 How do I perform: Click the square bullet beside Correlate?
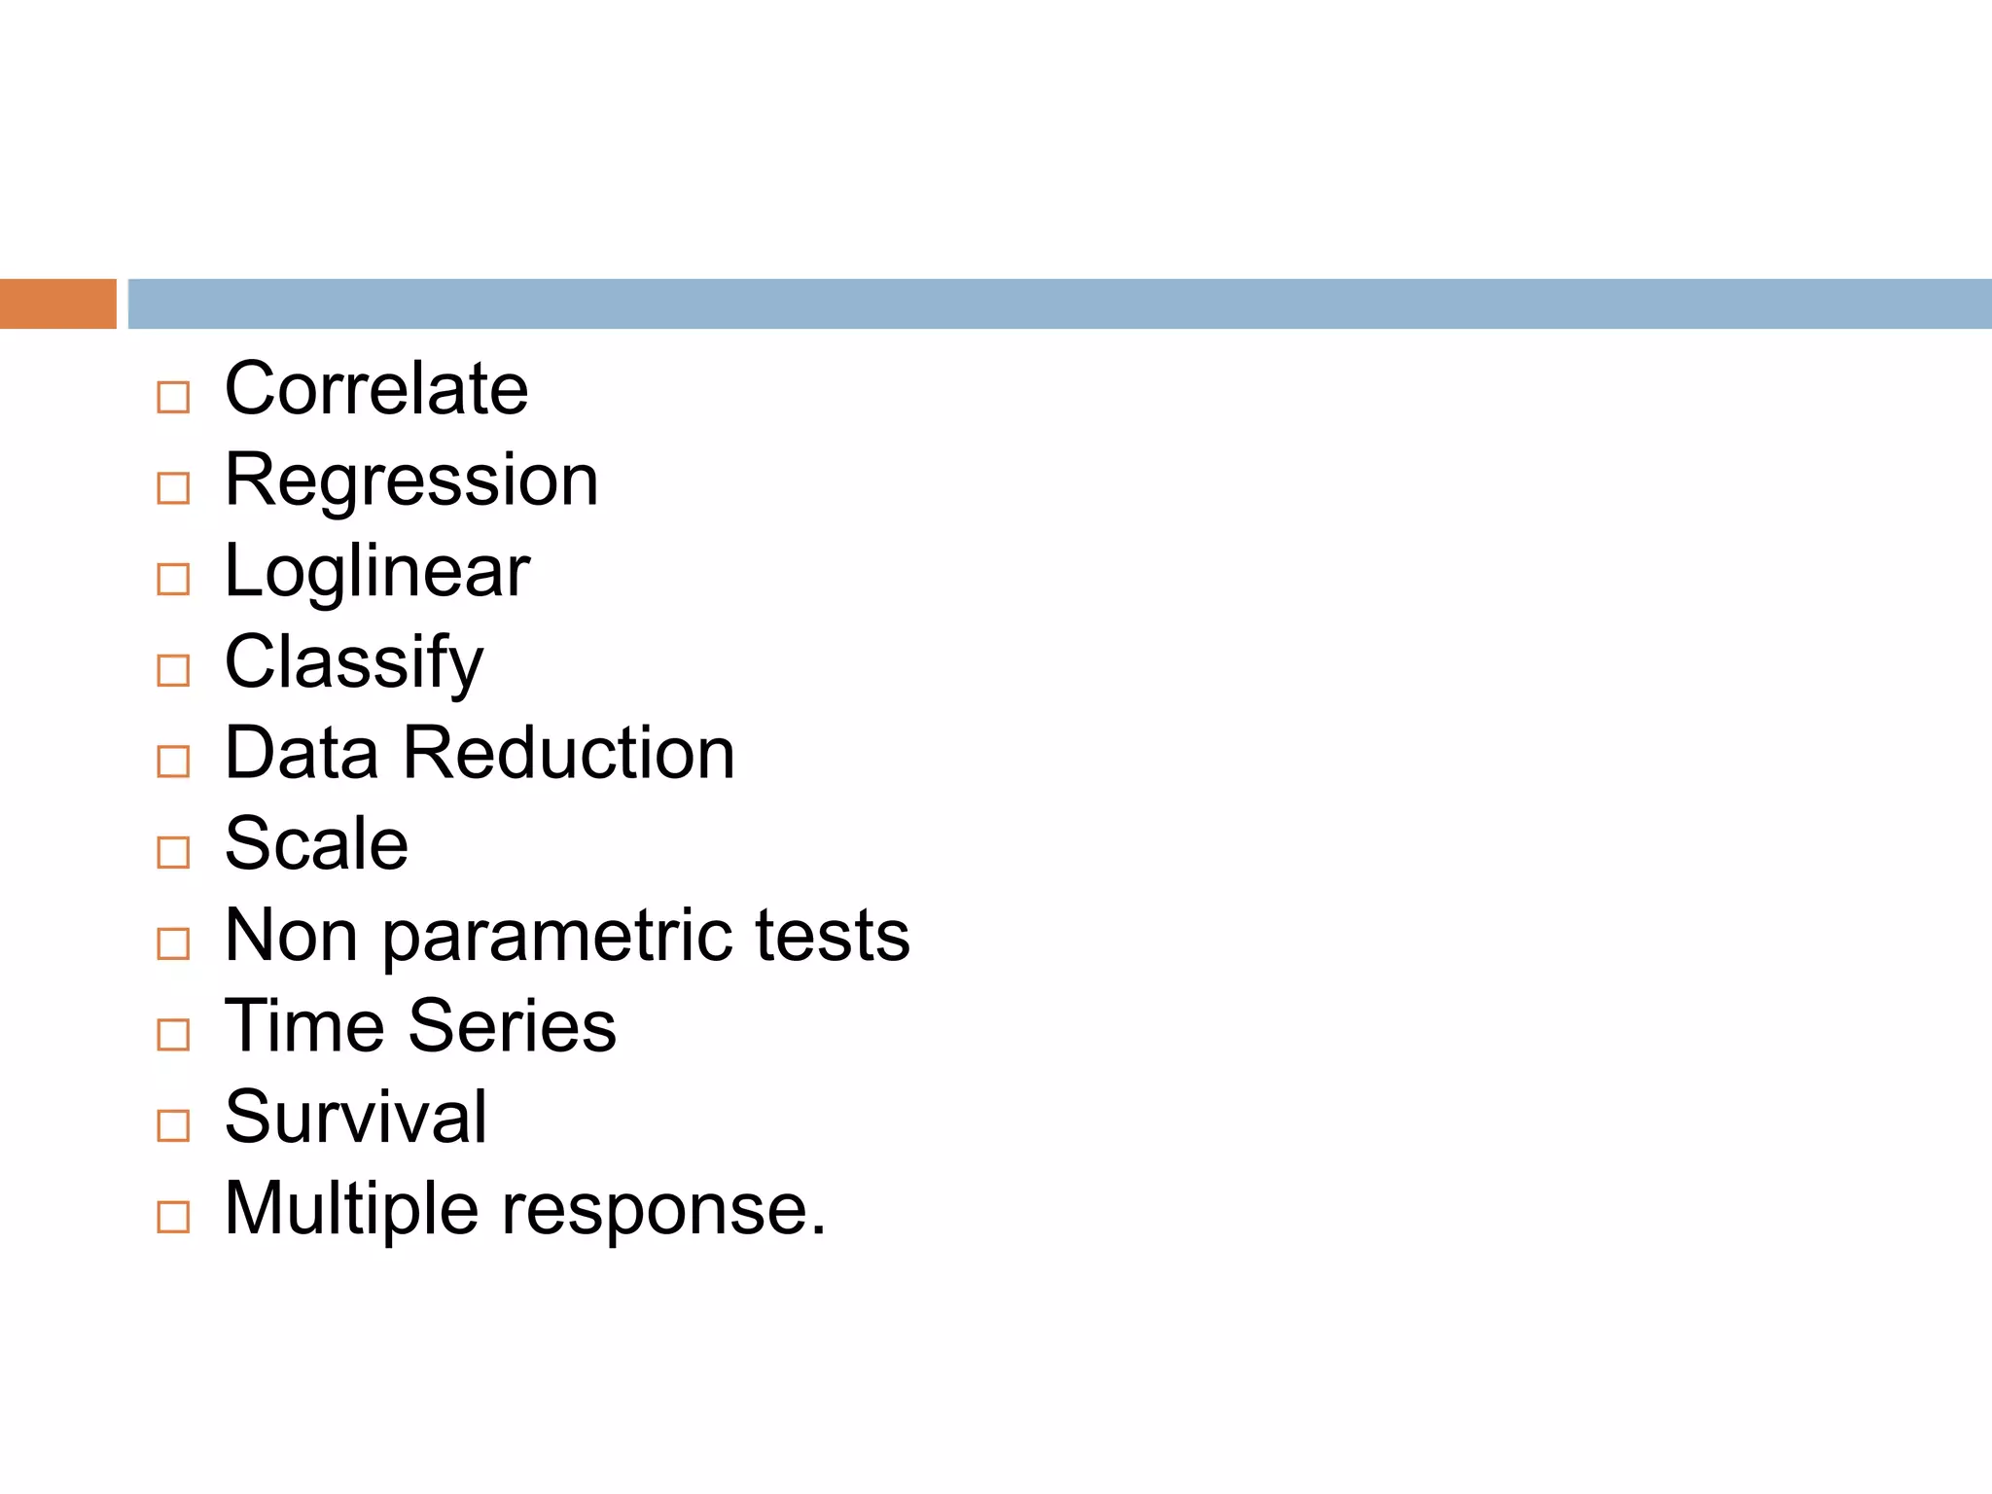(x=173, y=397)
